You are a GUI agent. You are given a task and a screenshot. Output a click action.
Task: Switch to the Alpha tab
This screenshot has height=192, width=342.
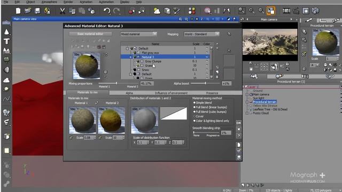click(x=129, y=93)
